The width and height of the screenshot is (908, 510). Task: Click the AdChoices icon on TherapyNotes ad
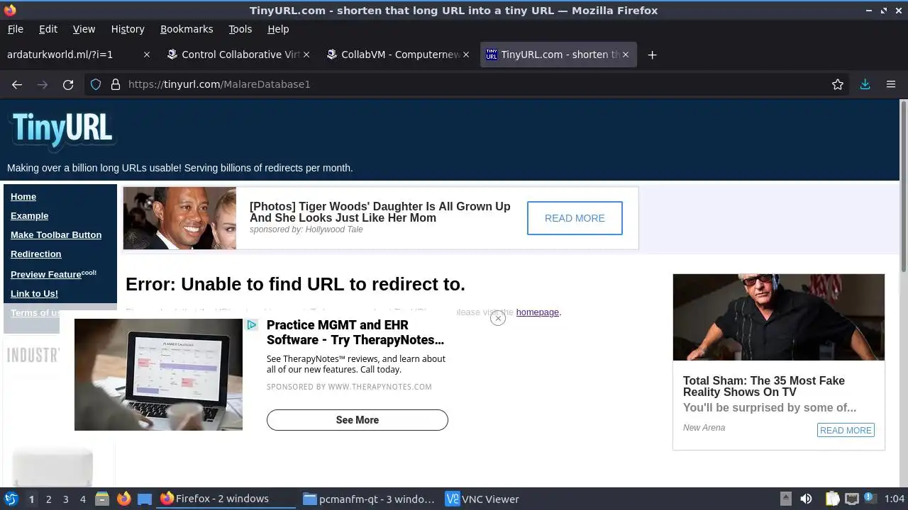point(252,325)
